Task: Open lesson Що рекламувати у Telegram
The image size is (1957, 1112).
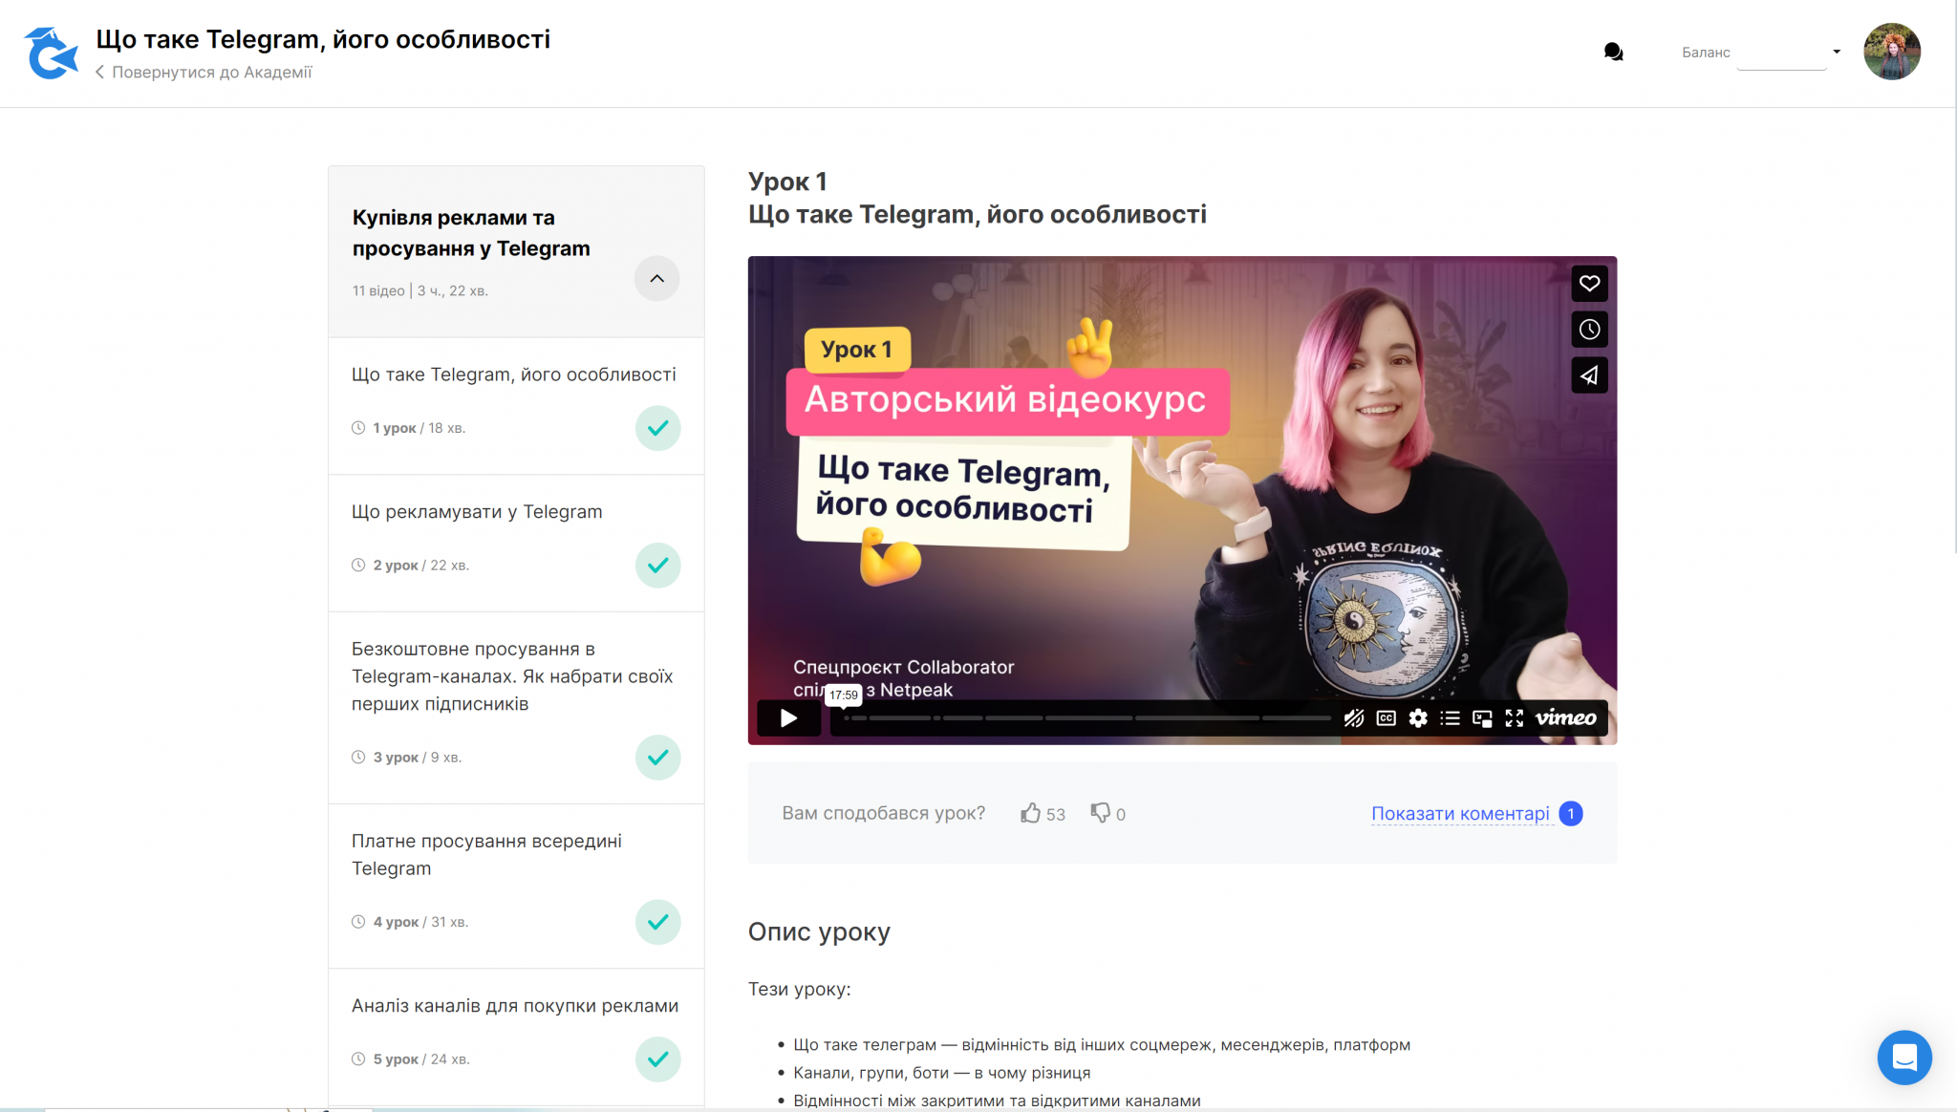Action: click(x=477, y=512)
